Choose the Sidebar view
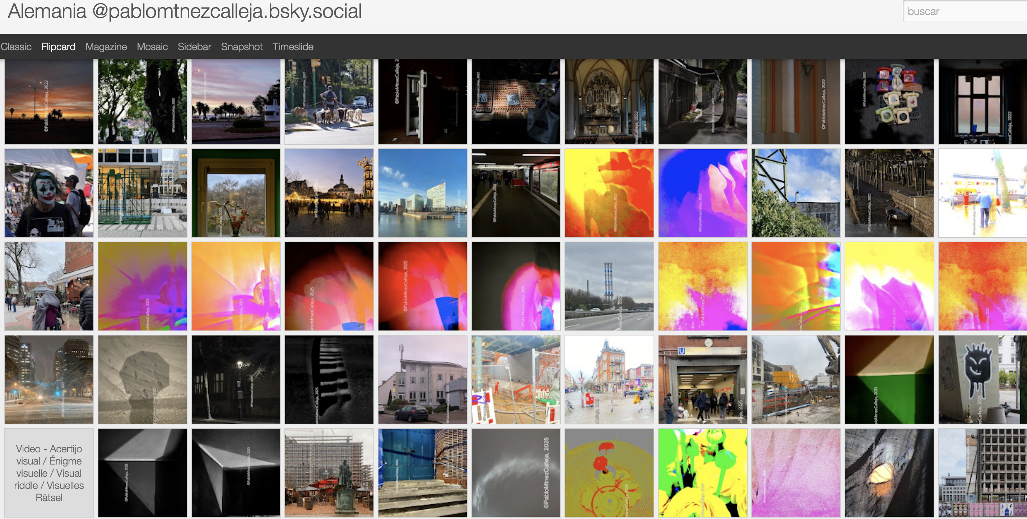Screen dimensions: 1027x519 [194, 47]
